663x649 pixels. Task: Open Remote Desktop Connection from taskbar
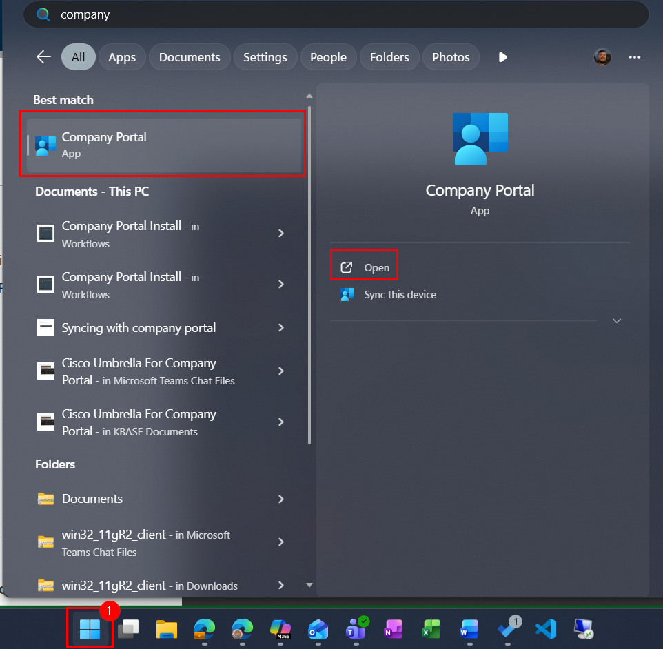click(584, 629)
